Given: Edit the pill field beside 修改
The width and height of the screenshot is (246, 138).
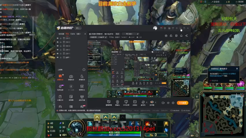Looking at the screenshot, I should point(130,34).
